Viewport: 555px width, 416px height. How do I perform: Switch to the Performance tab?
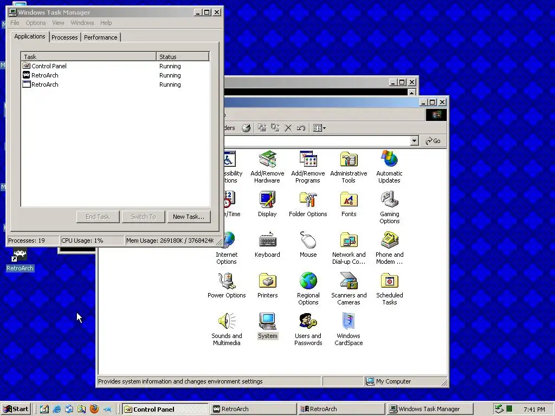tap(100, 37)
